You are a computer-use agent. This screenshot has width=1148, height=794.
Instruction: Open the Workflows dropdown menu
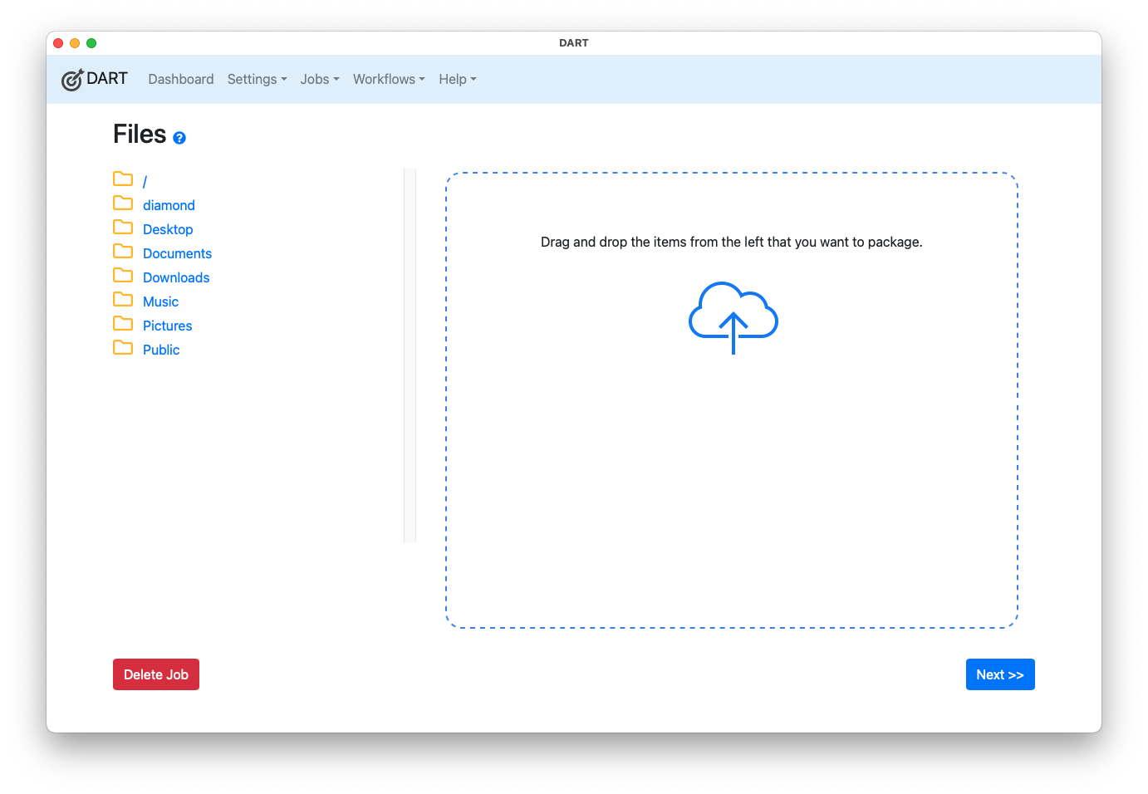(x=389, y=79)
